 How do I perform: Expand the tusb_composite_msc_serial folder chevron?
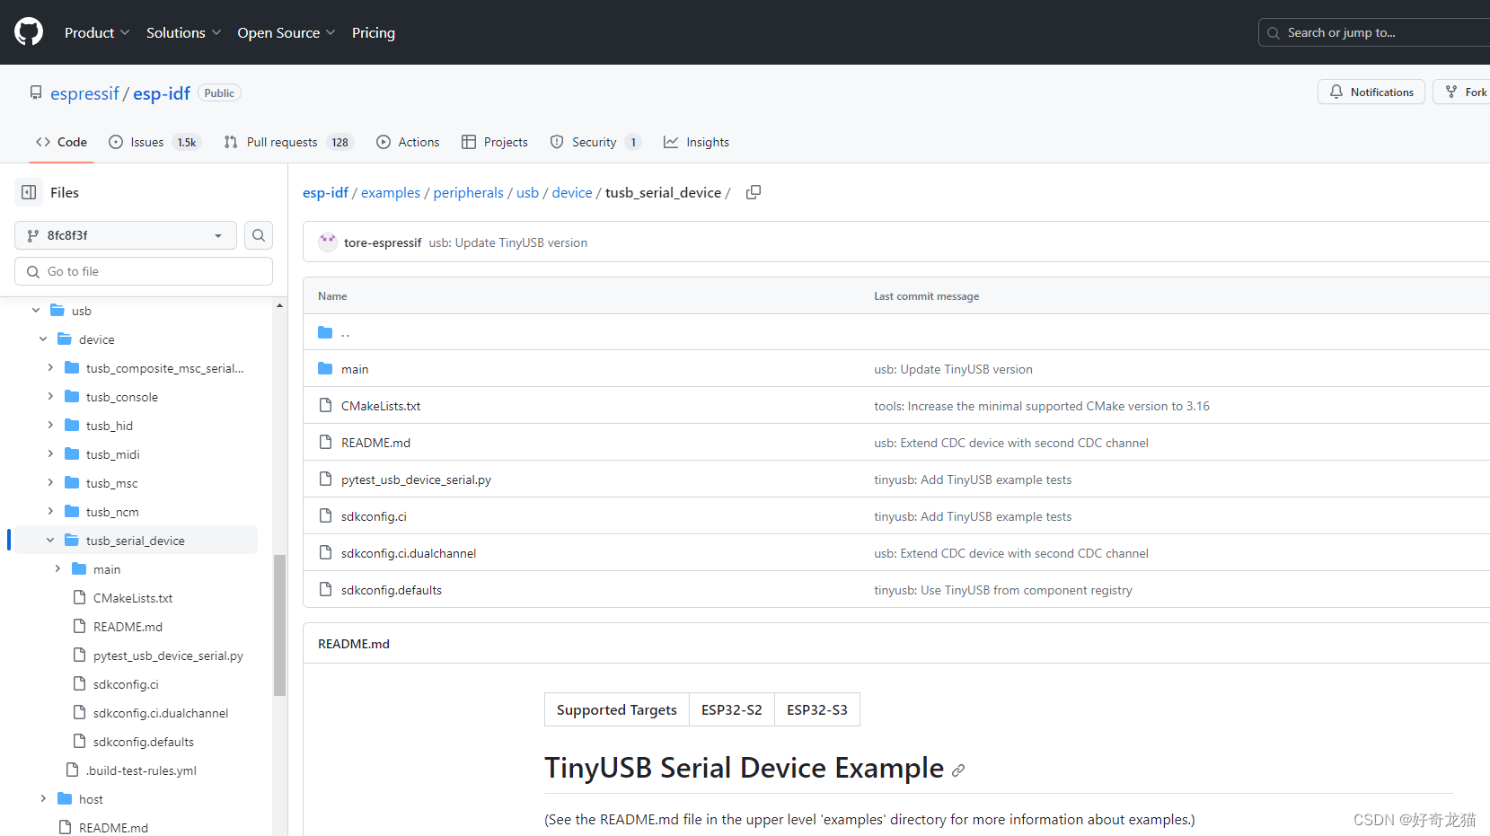coord(50,368)
